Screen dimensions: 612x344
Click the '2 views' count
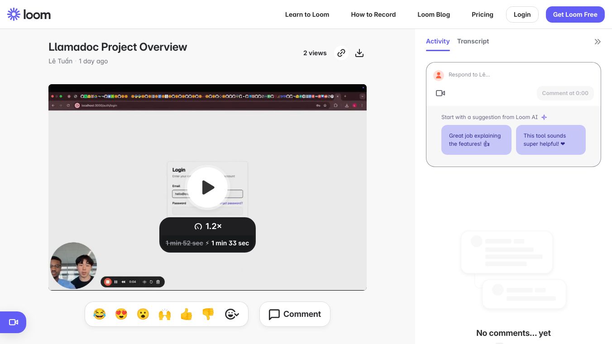coord(315,53)
